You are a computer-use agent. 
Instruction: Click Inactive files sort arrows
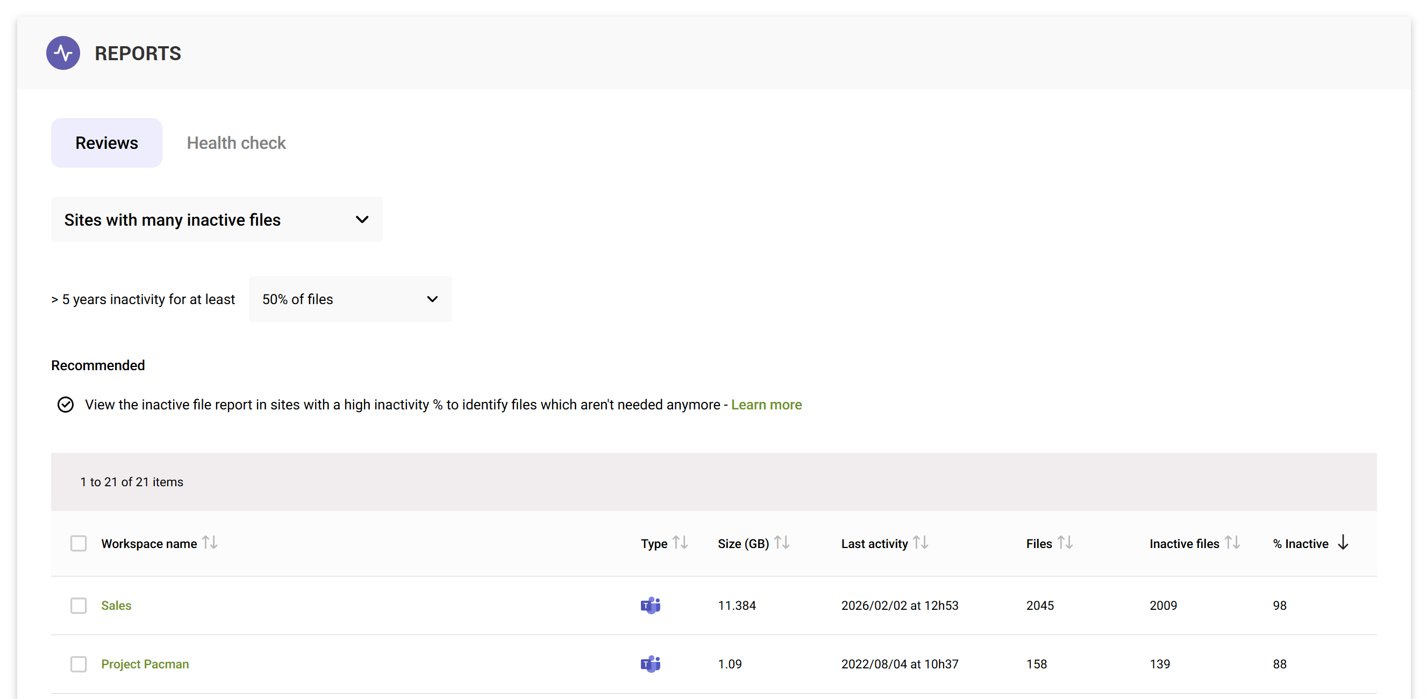(1231, 542)
